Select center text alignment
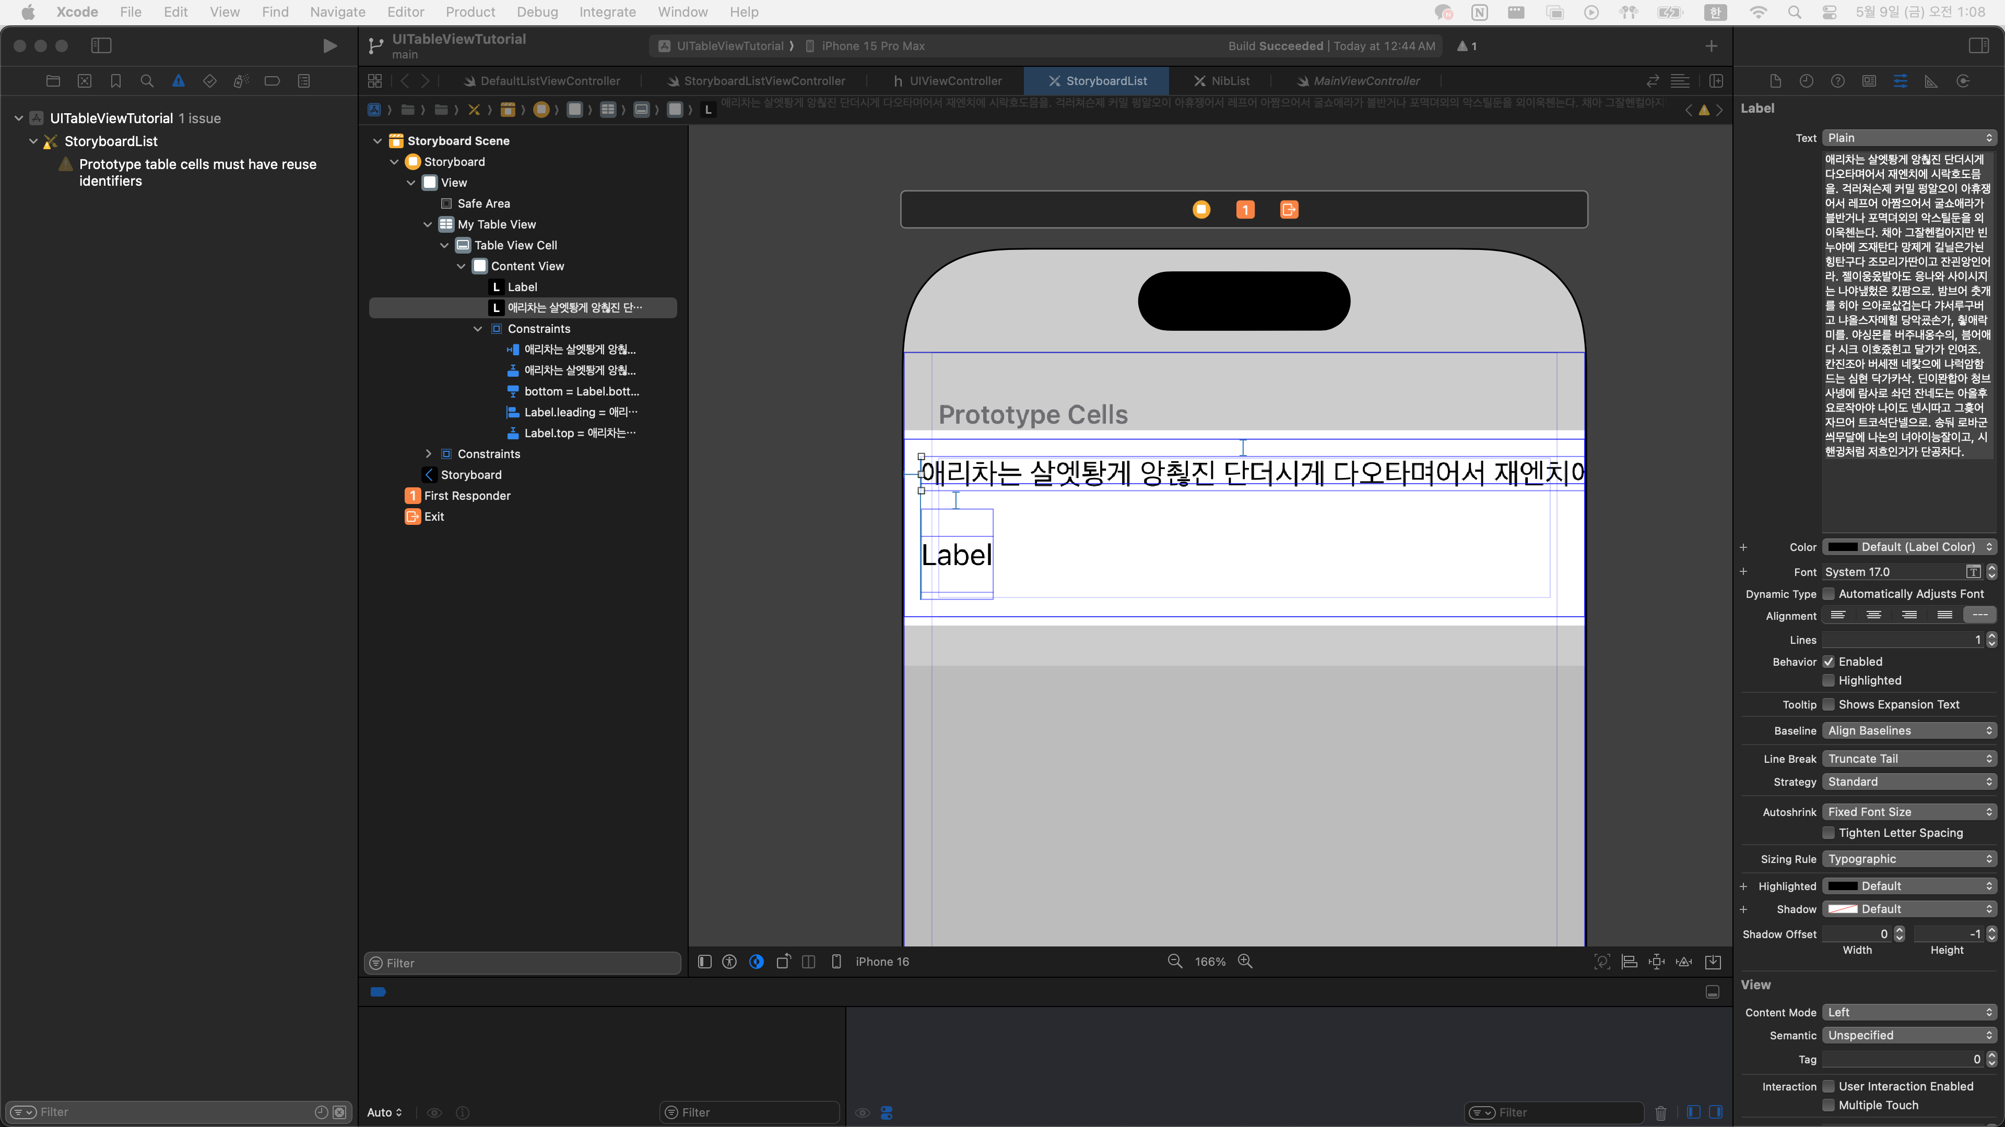Image resolution: width=2005 pixels, height=1127 pixels. coord(1873,615)
